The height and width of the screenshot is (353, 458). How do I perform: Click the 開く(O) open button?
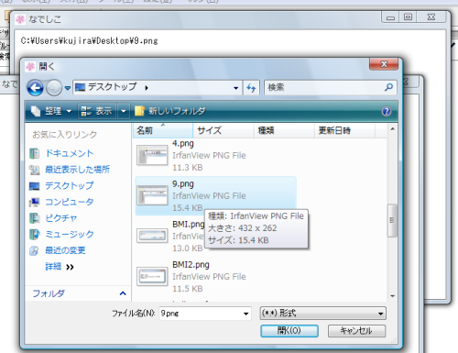[289, 331]
